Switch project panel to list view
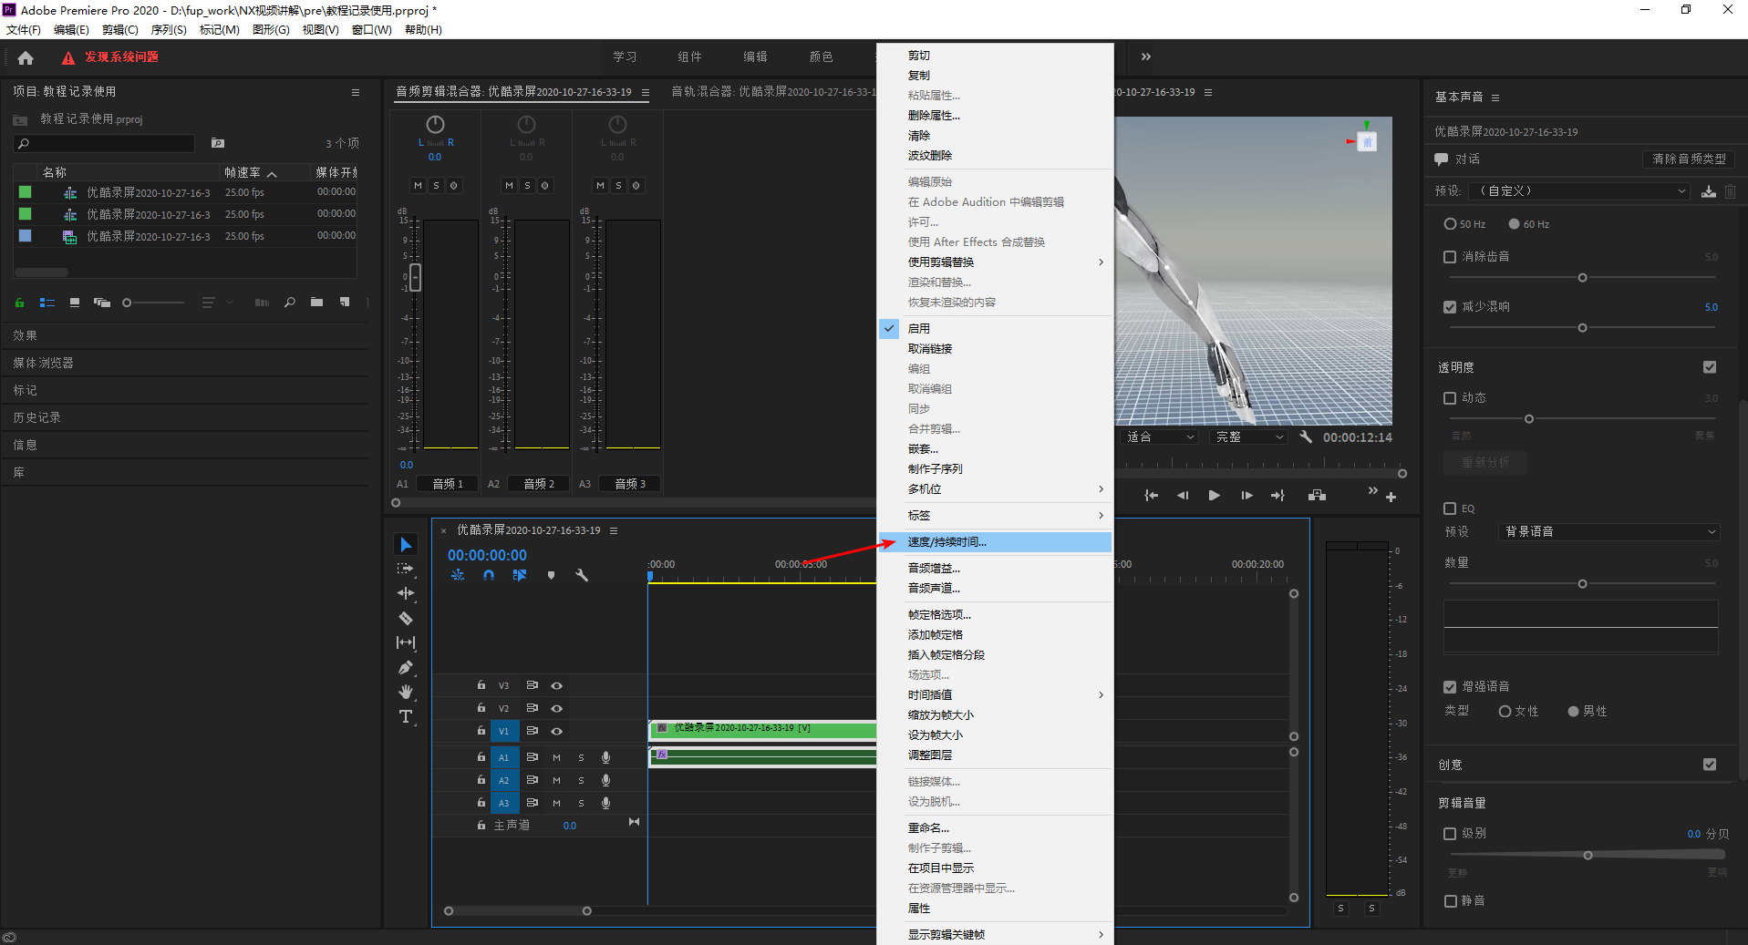Viewport: 1748px width, 945px height. coord(47,303)
